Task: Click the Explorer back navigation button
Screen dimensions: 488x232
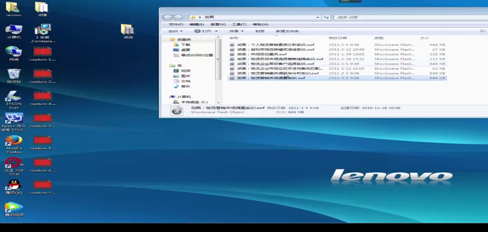Action: click(167, 17)
